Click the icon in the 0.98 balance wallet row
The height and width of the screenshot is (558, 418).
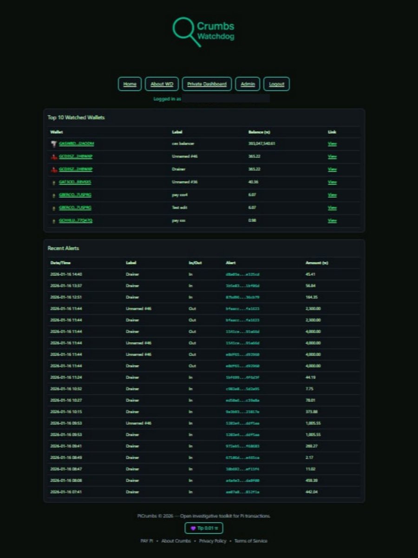54,220
